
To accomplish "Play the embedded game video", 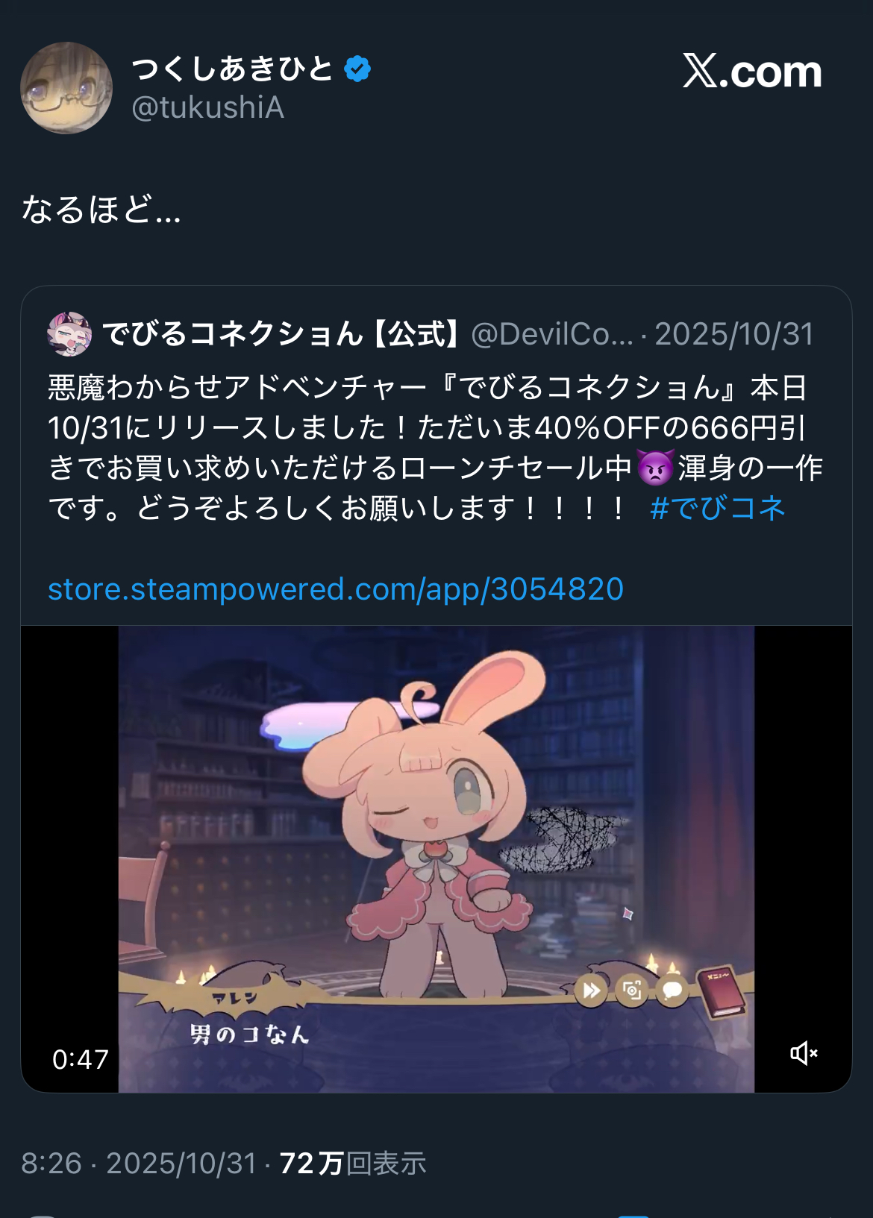I will pos(436,859).
